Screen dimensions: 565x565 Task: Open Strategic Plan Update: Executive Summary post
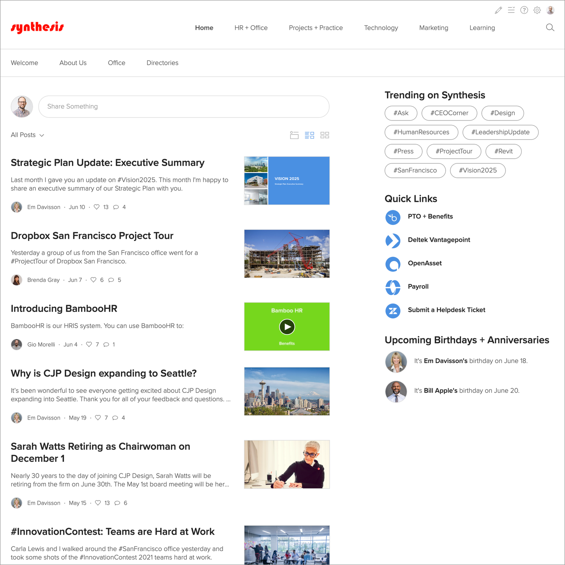[x=108, y=163]
